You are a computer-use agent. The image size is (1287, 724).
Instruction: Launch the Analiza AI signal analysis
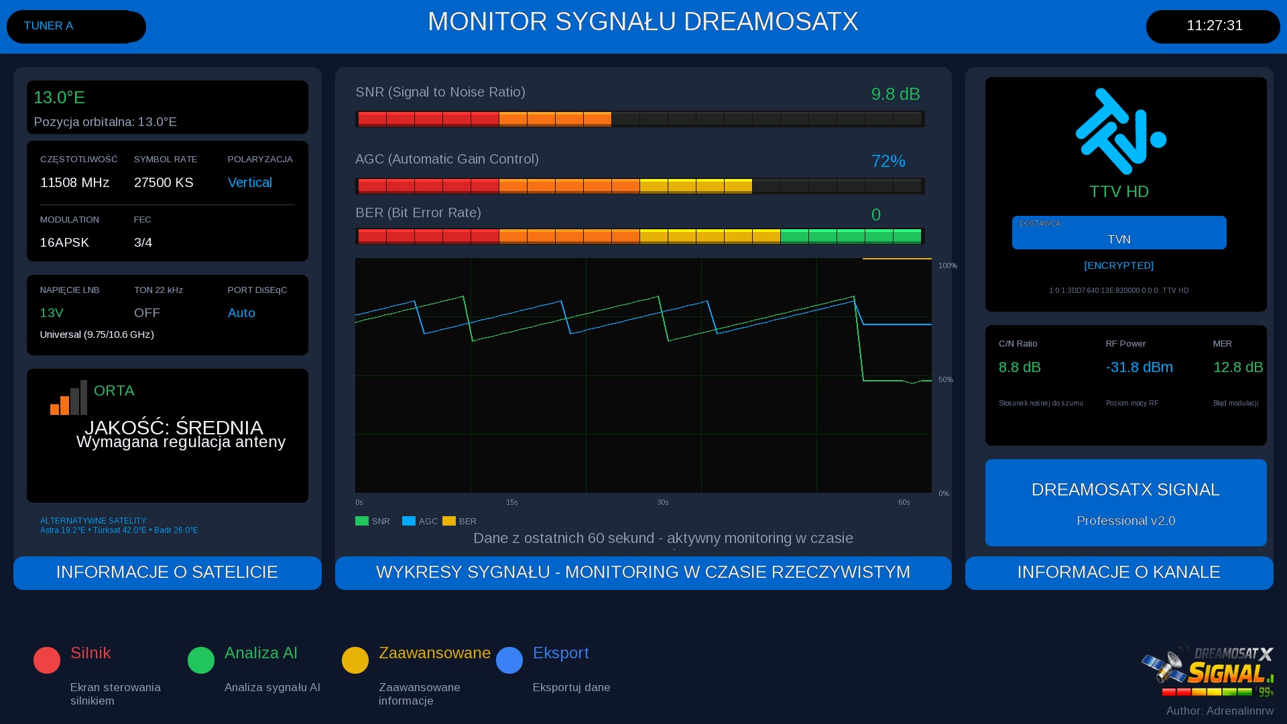click(x=201, y=660)
